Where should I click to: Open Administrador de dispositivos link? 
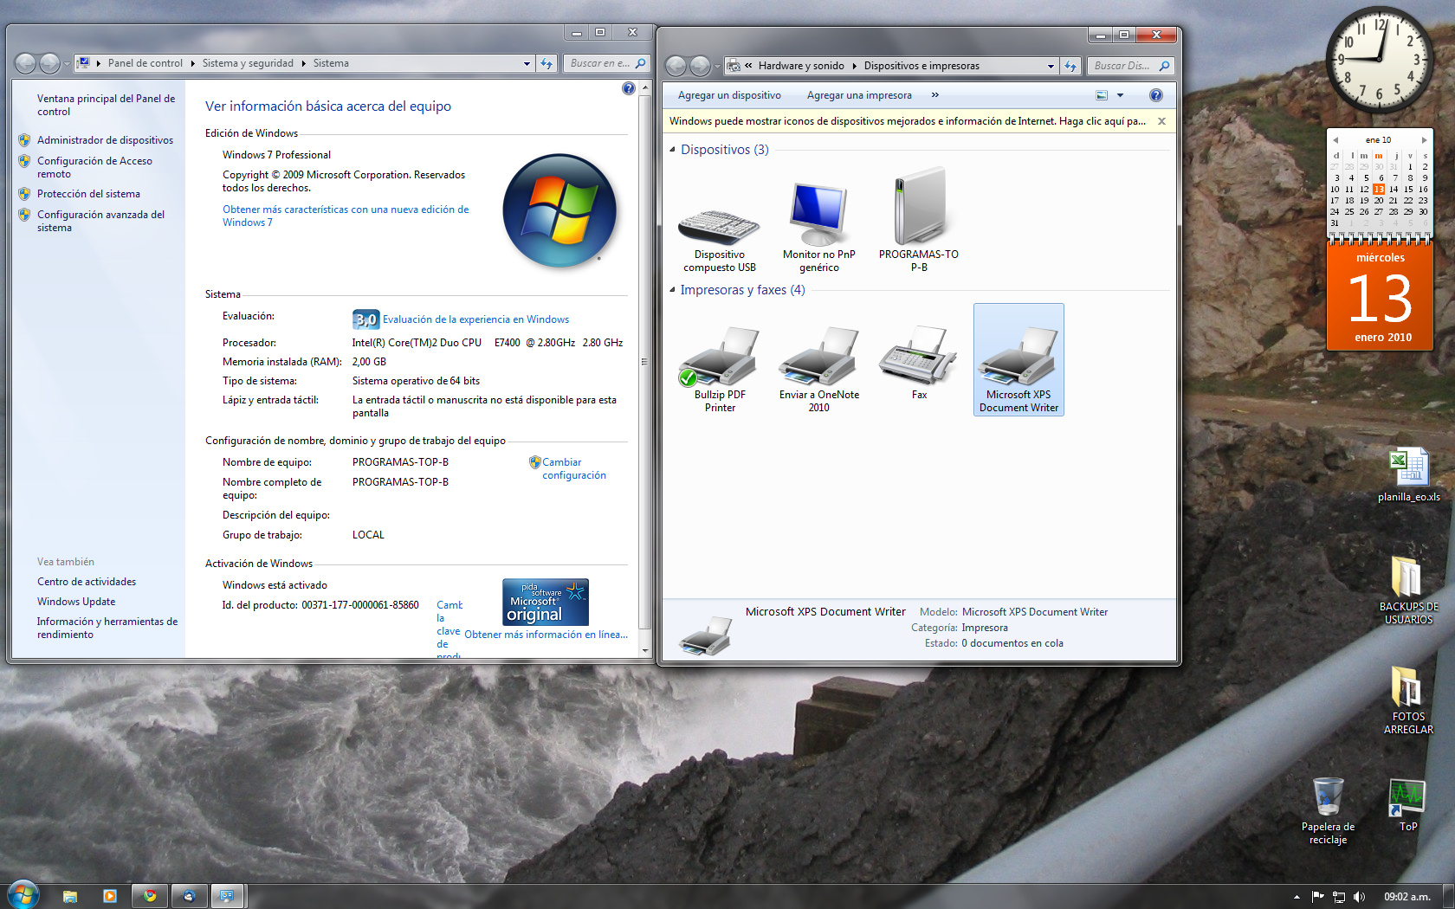pos(105,140)
